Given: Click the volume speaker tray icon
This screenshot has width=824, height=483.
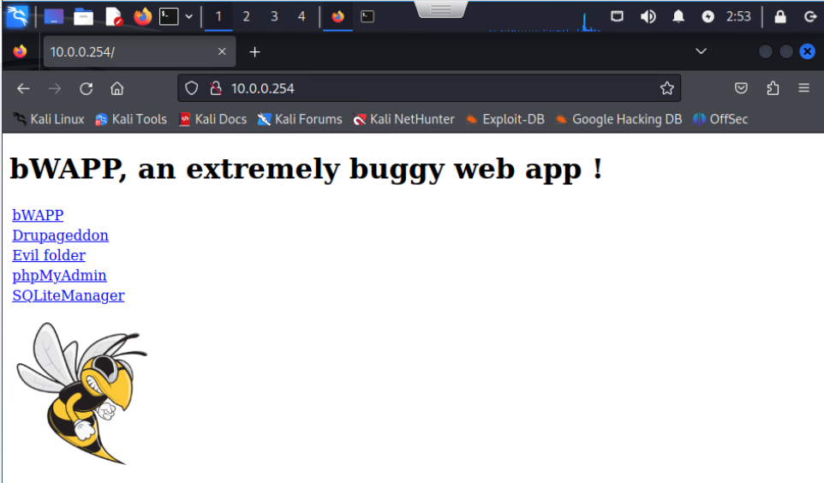Looking at the screenshot, I should click(648, 17).
